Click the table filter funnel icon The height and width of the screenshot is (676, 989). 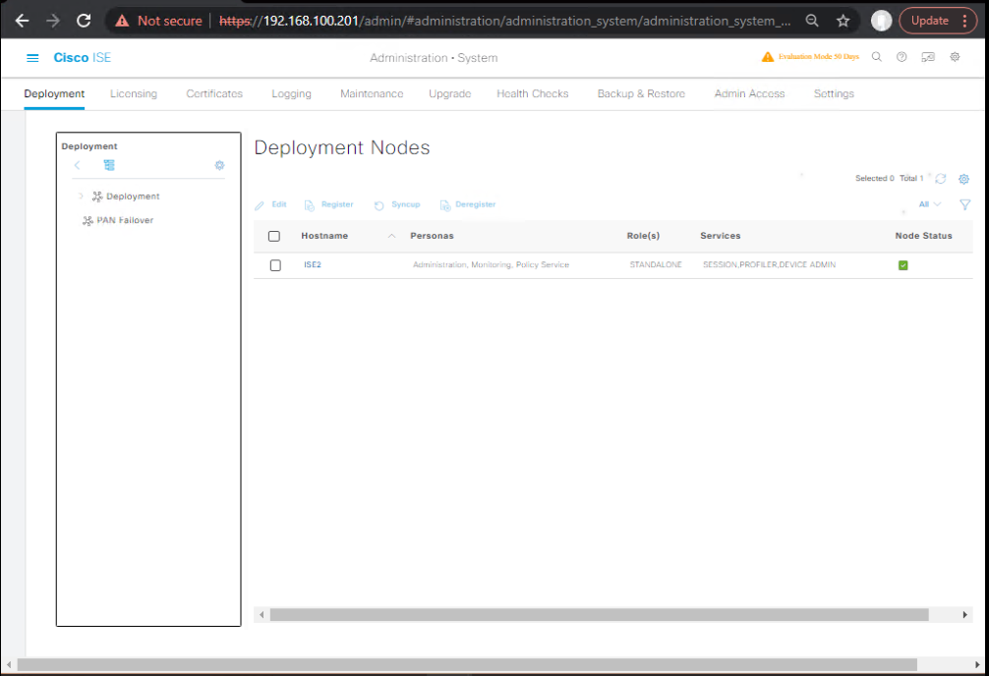point(965,204)
